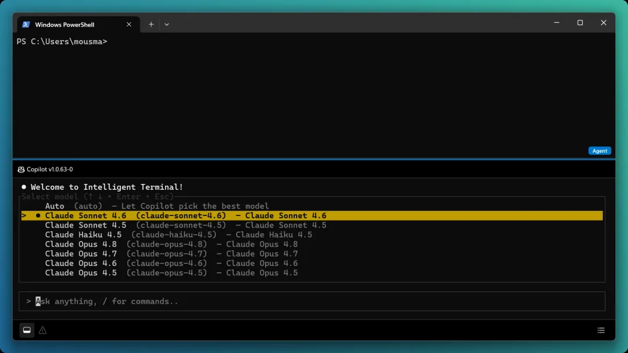The width and height of the screenshot is (628, 353).
Task: Click the Copilot v1.0.63-0 label
Action: [x=49, y=170]
